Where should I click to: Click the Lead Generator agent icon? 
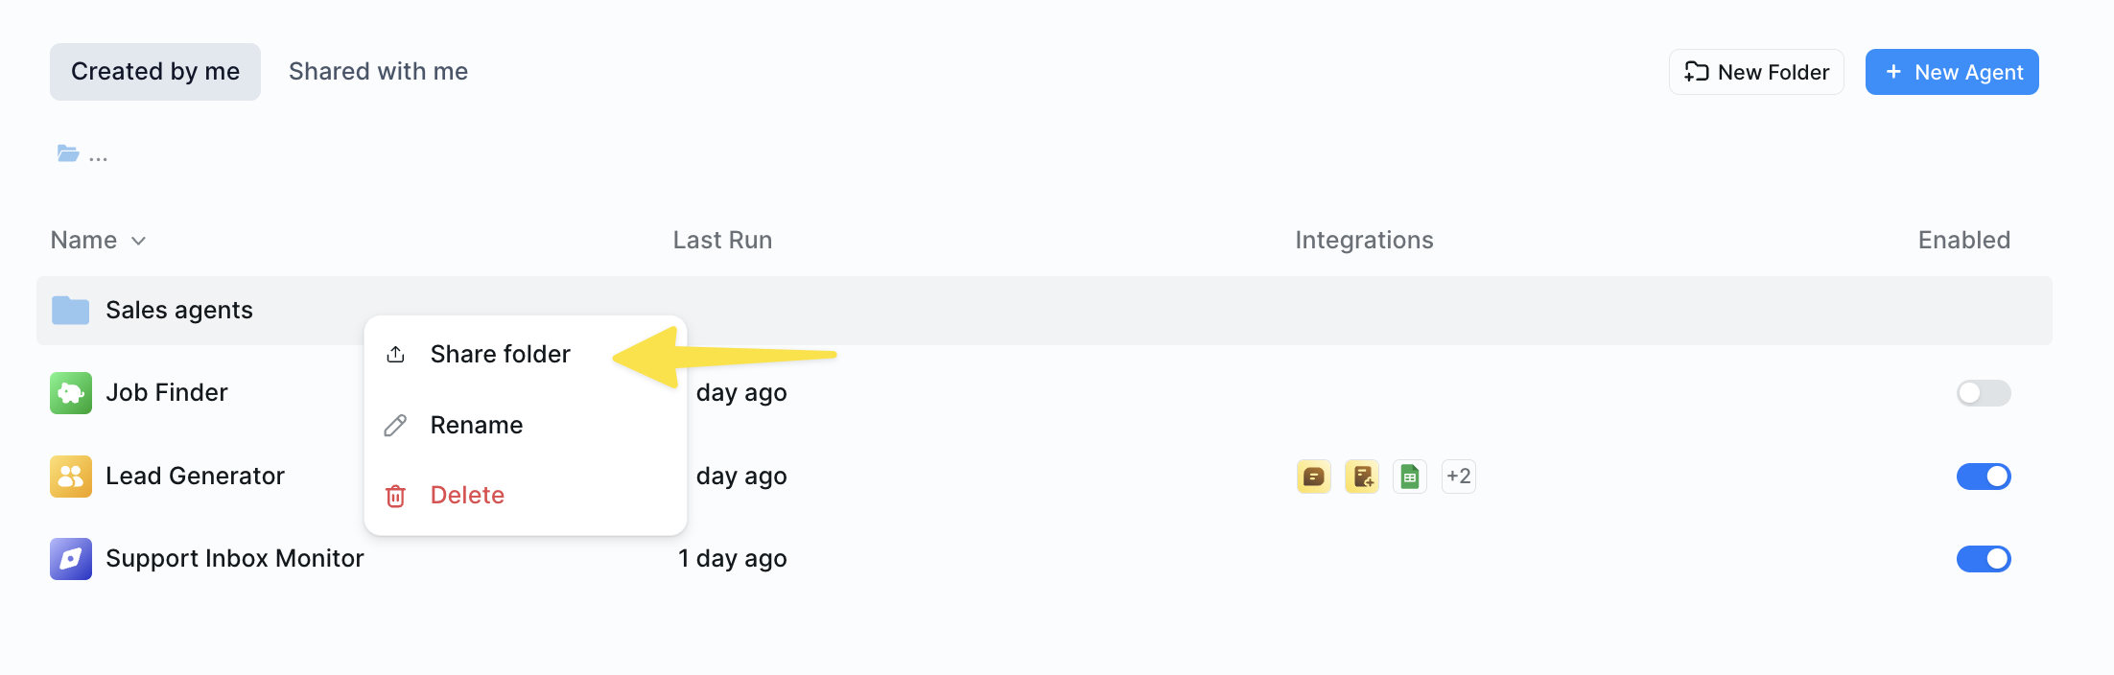coord(70,476)
